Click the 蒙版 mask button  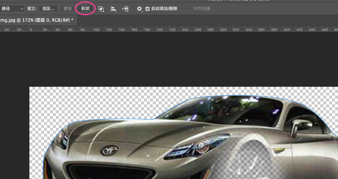point(68,8)
